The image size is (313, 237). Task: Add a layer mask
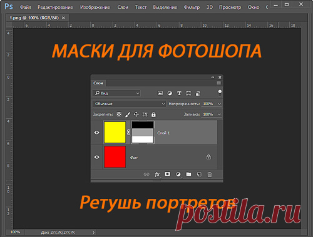pyautogui.click(x=167, y=174)
